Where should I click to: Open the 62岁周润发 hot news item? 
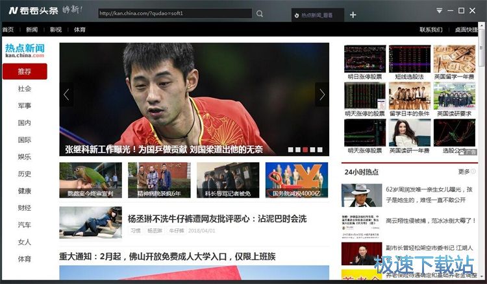tap(429, 195)
